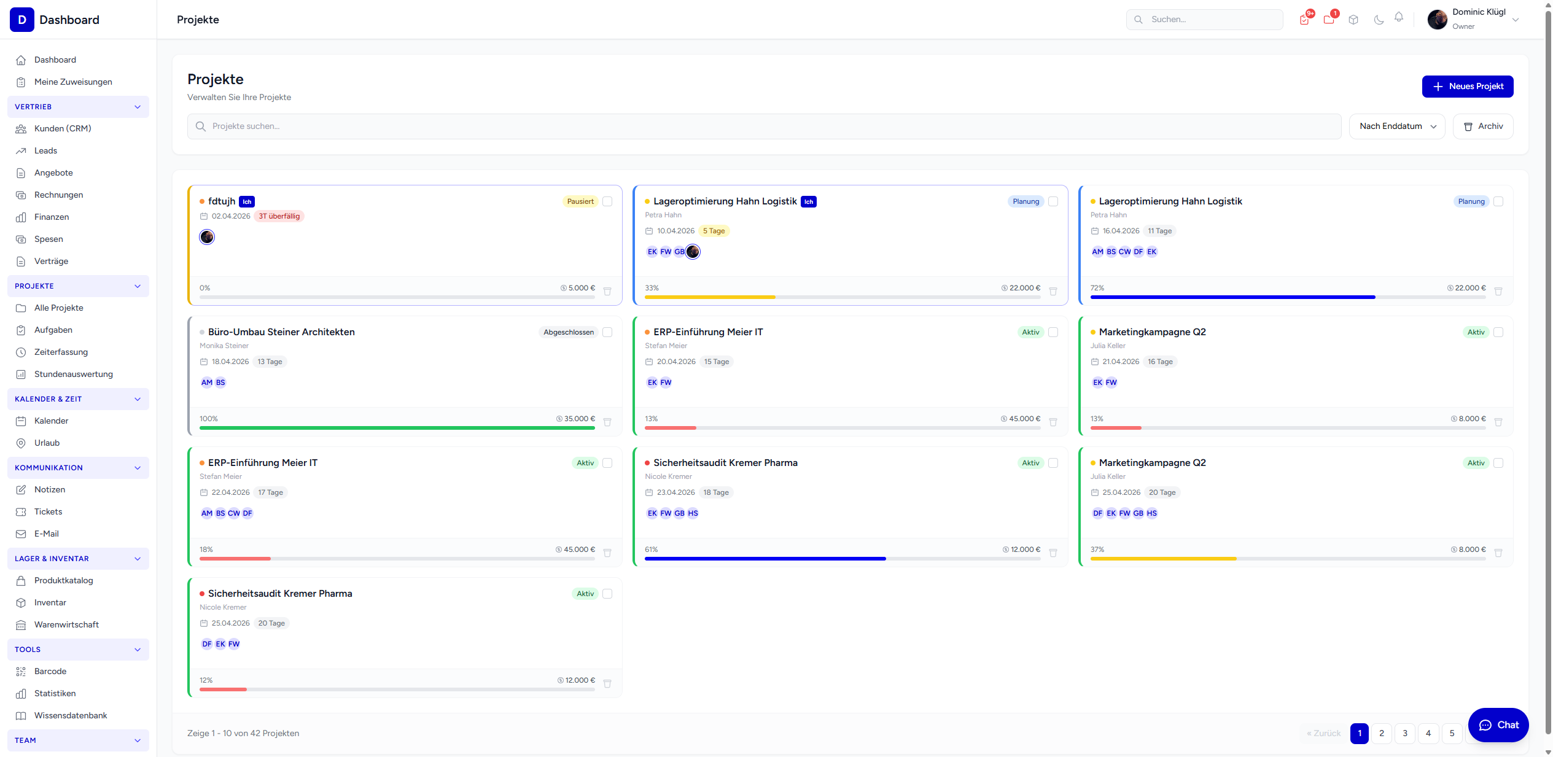Open the cube package icon in header

pos(1353,20)
